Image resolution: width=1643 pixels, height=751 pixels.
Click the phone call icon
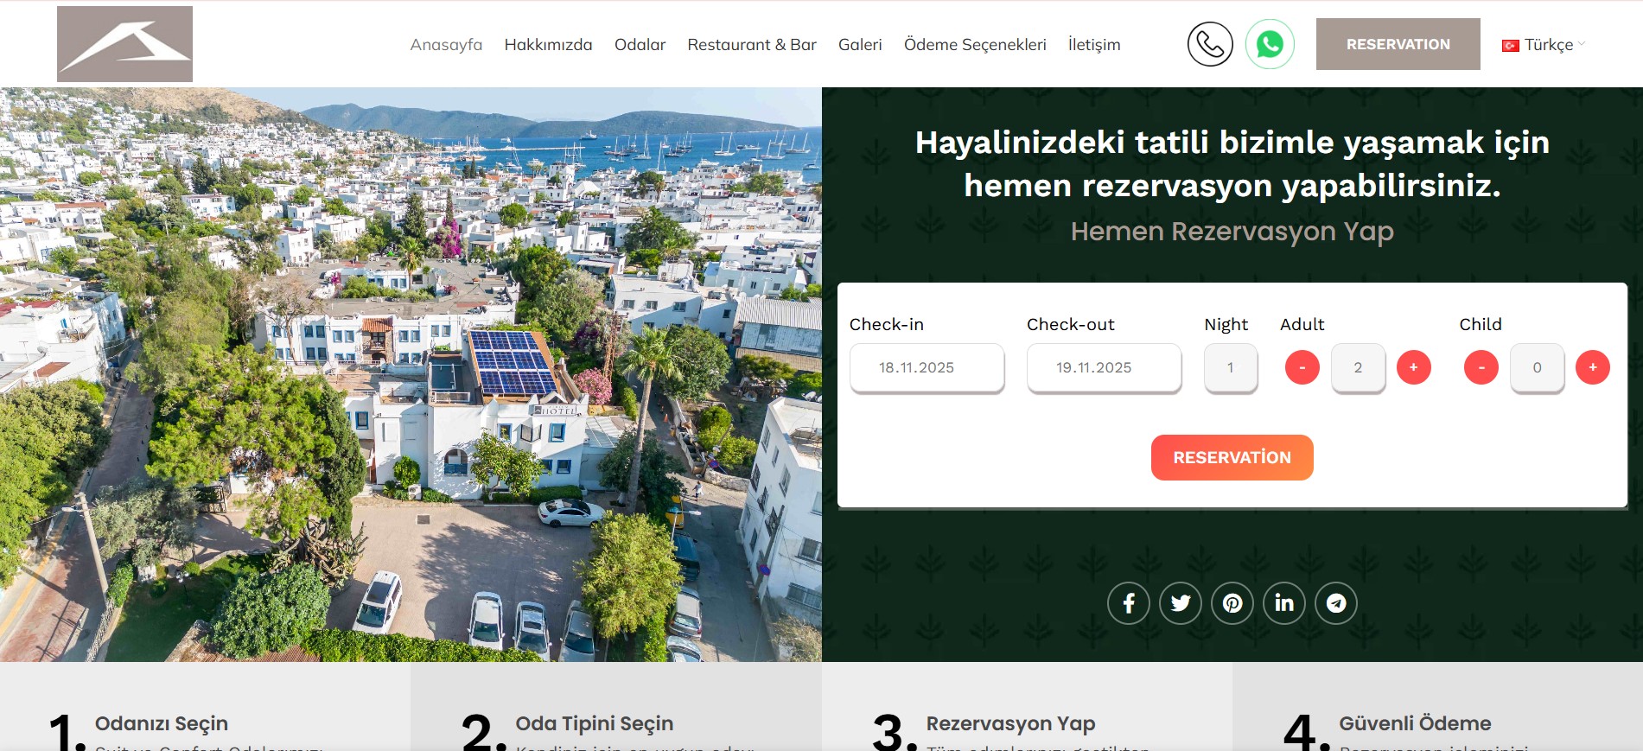[1209, 44]
